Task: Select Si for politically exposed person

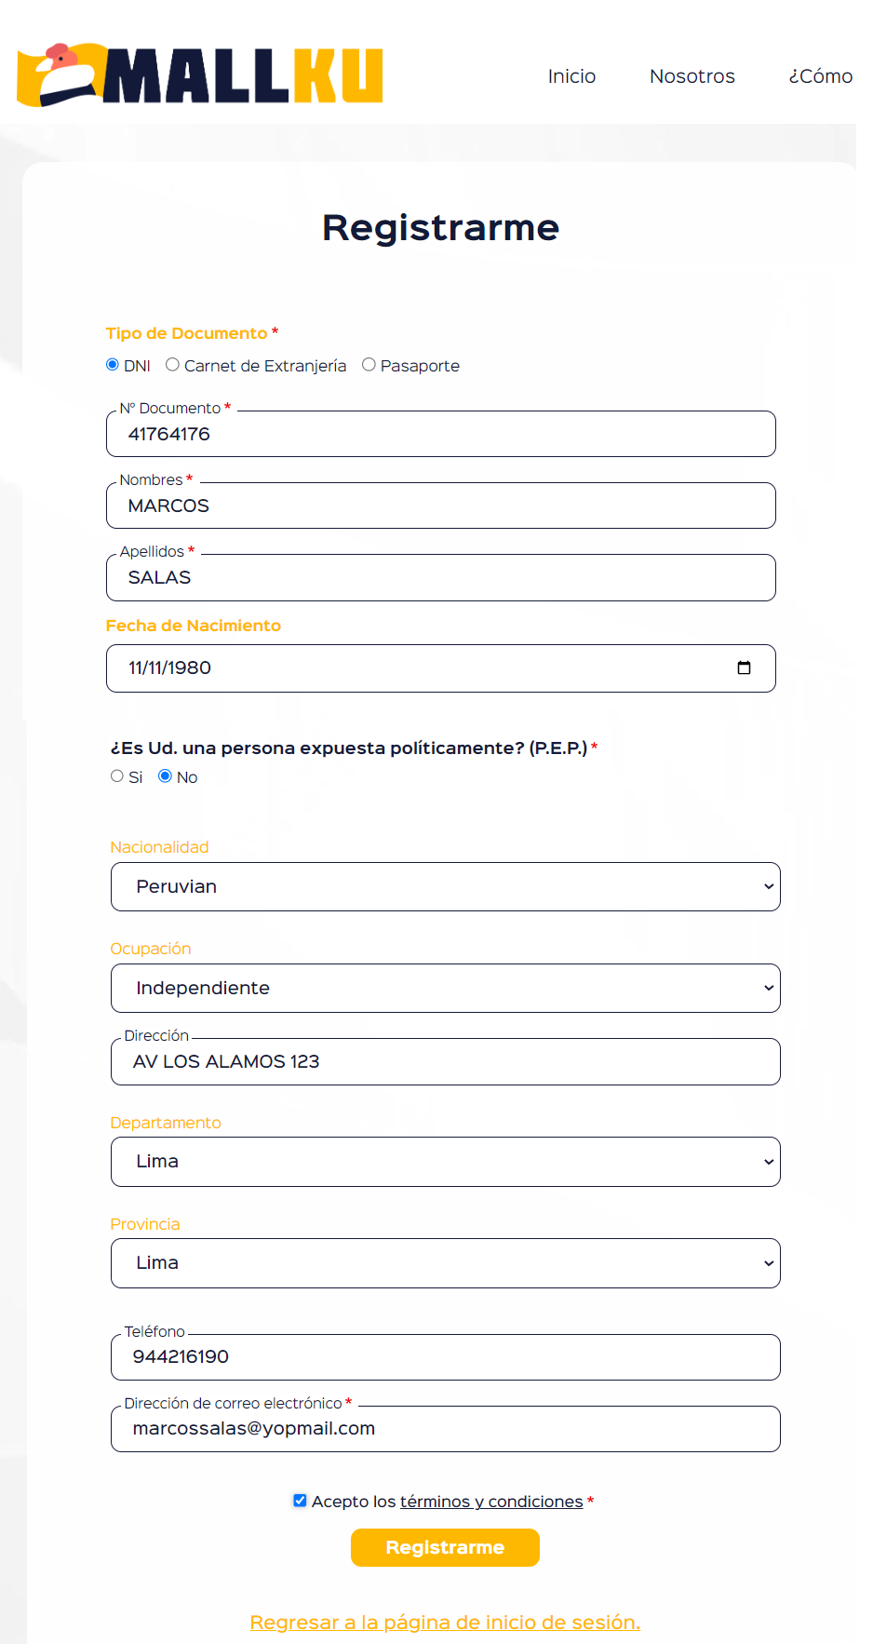Action: (x=117, y=776)
